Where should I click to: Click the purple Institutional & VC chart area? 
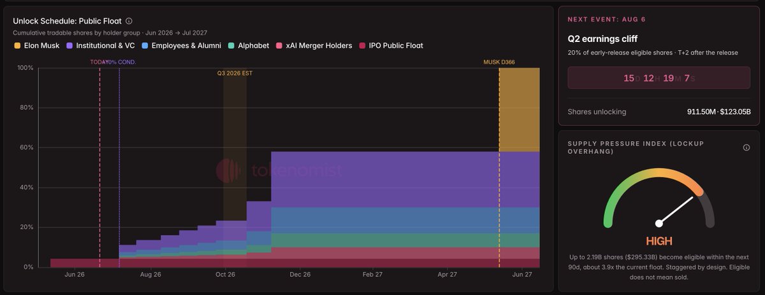(x=405, y=179)
